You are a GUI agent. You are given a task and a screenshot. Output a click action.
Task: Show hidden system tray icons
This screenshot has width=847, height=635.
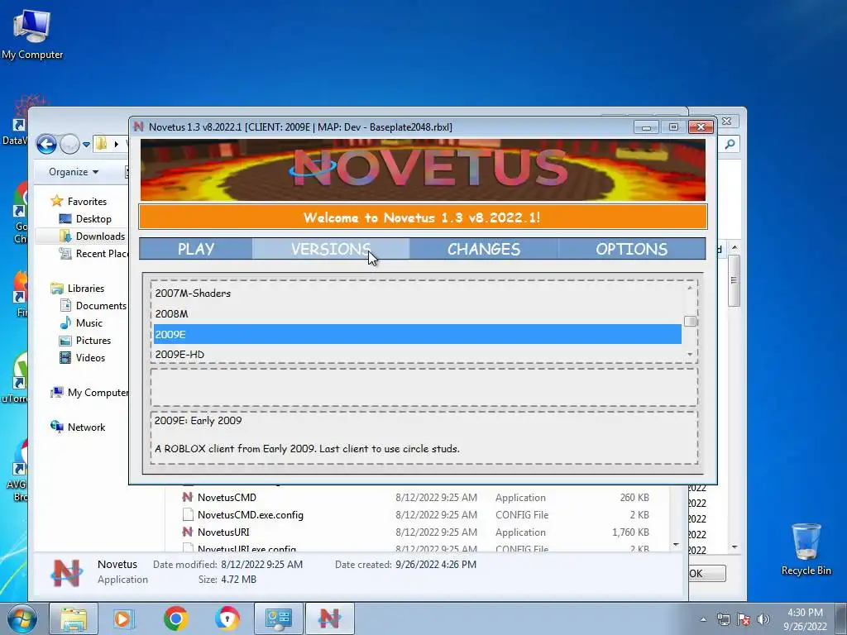(x=703, y=619)
